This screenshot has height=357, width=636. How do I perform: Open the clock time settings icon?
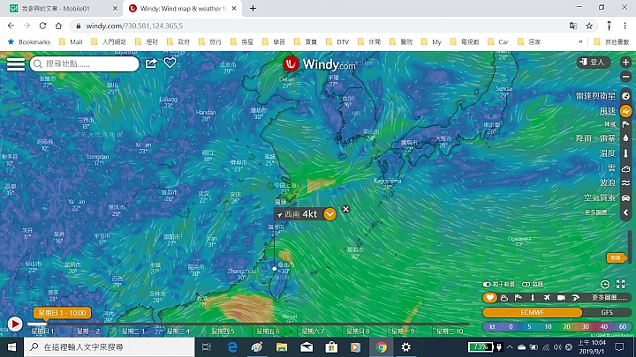tap(605, 284)
